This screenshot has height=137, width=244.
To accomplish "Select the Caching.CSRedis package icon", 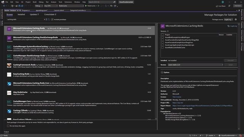I will pos(9,111).
